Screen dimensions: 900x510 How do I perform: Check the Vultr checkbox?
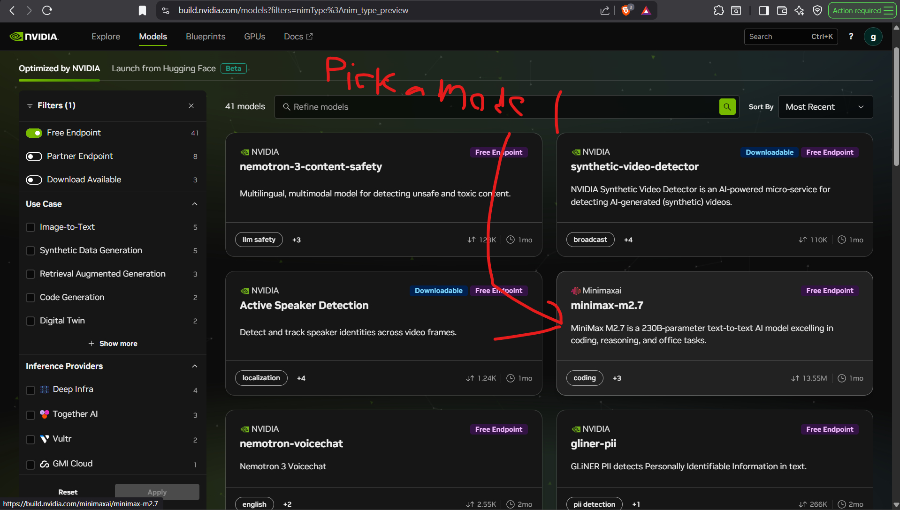click(x=31, y=440)
